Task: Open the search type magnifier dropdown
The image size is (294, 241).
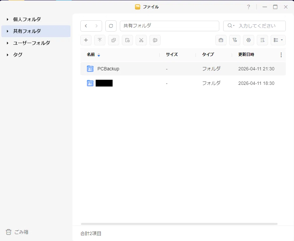Action: point(231,26)
